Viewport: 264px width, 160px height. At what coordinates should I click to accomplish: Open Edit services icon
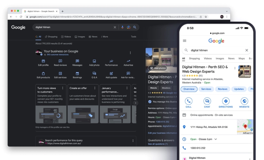click(60, 73)
